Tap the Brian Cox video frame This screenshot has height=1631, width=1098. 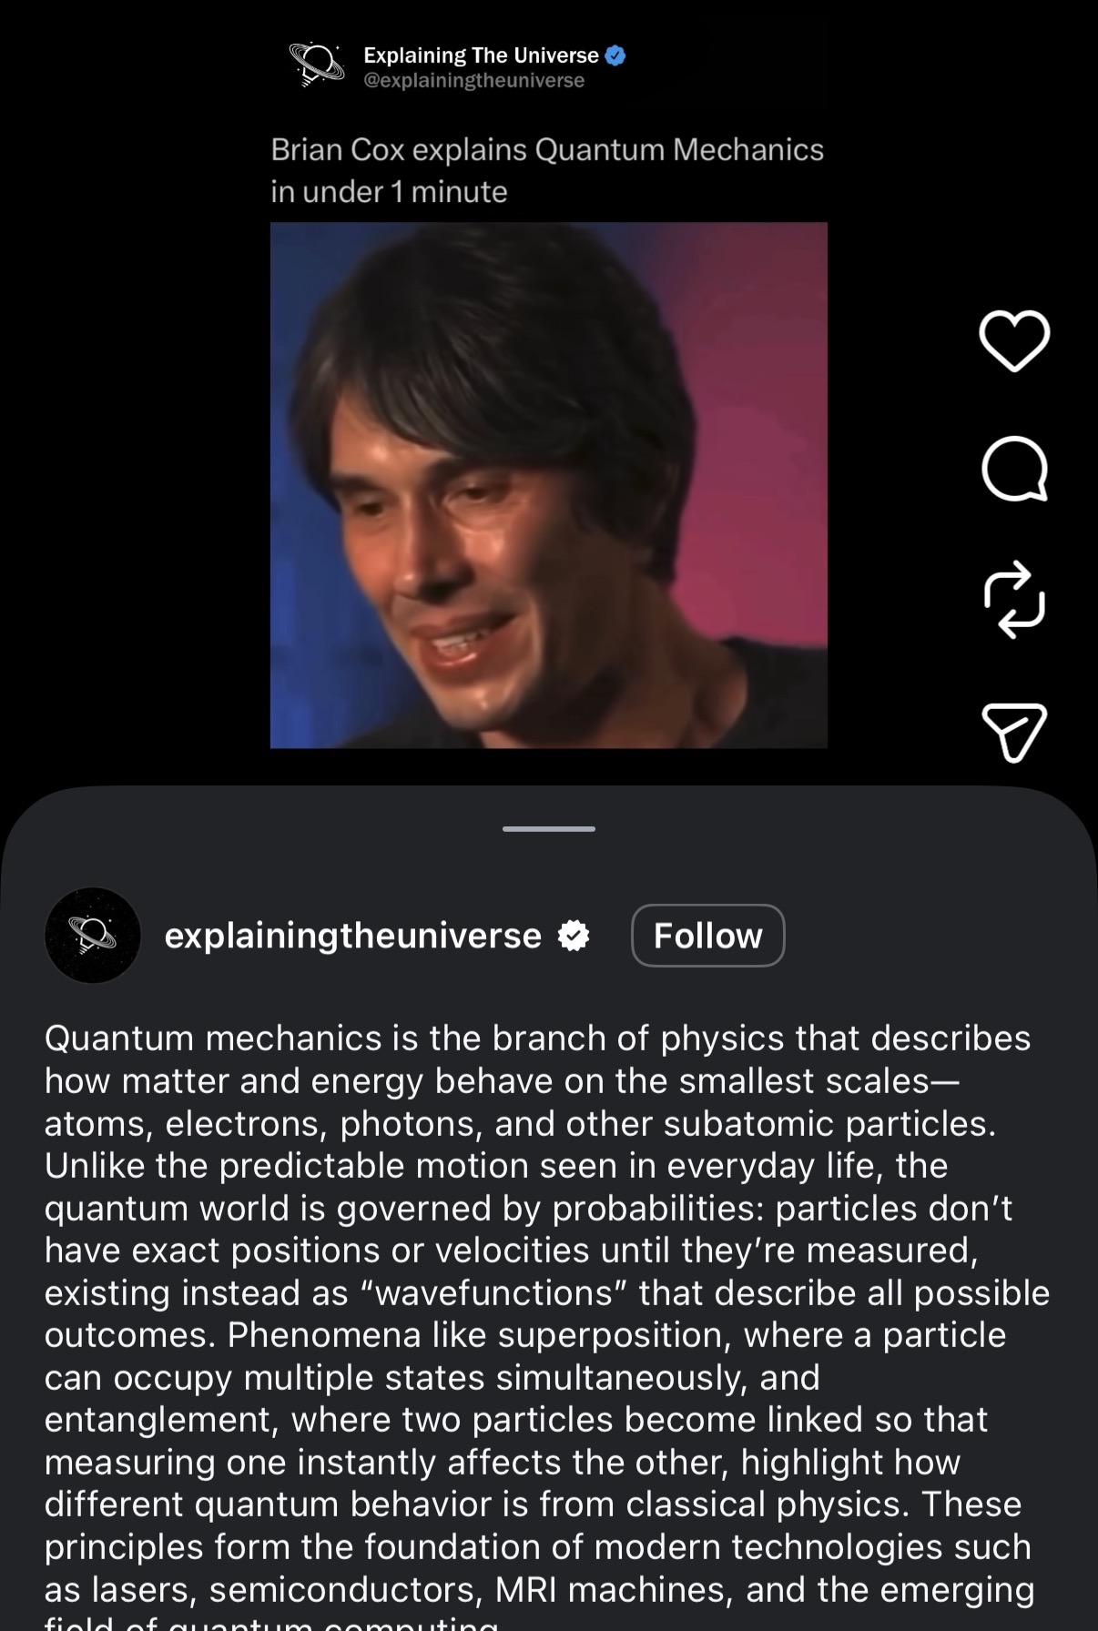(x=548, y=485)
